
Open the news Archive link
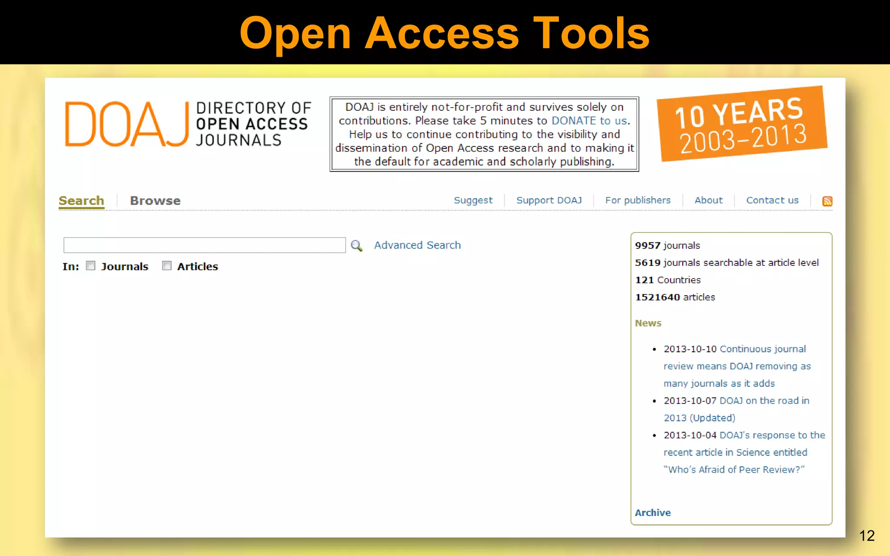pos(653,513)
